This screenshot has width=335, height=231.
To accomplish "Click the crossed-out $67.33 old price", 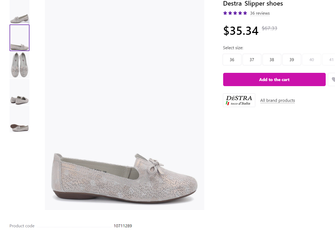I will click(x=269, y=28).
